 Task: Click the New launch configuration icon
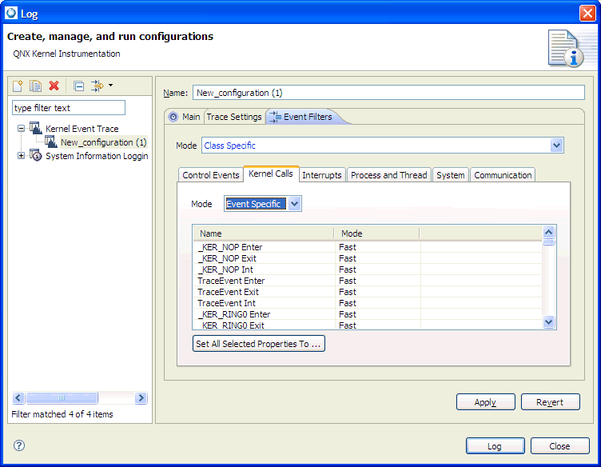tap(18, 86)
